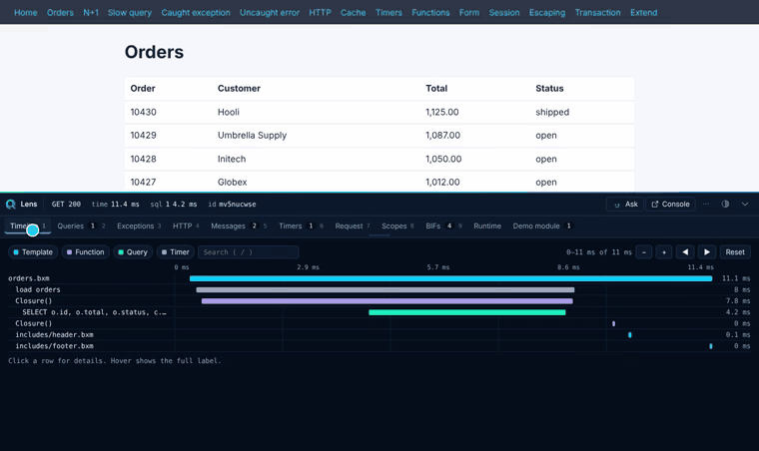Click order number 10430 cell
The image size is (759, 451).
(x=143, y=112)
